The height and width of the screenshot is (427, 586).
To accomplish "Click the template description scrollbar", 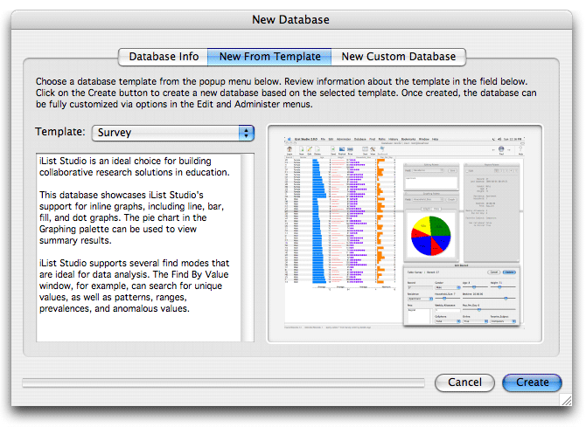I will point(248,247).
